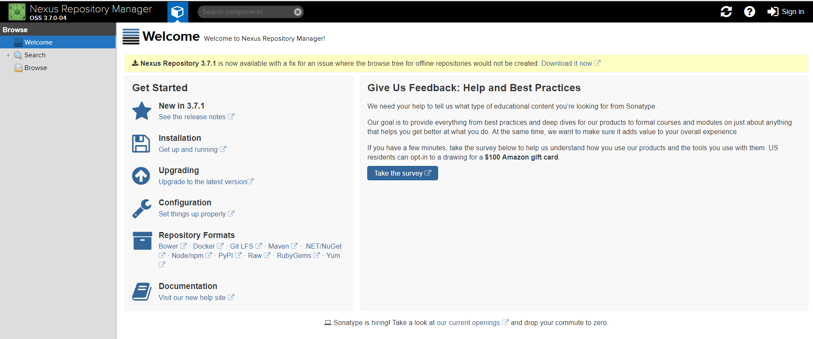Open the Maven format link
This screenshot has width=813, height=339.
tap(278, 247)
